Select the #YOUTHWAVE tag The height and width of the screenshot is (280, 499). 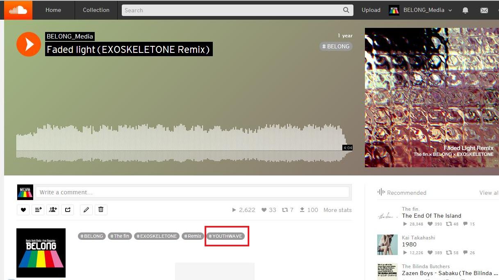pos(226,236)
